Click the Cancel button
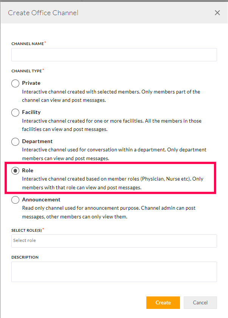Image resolution: width=228 pixels, height=318 pixels. pyautogui.click(x=200, y=302)
